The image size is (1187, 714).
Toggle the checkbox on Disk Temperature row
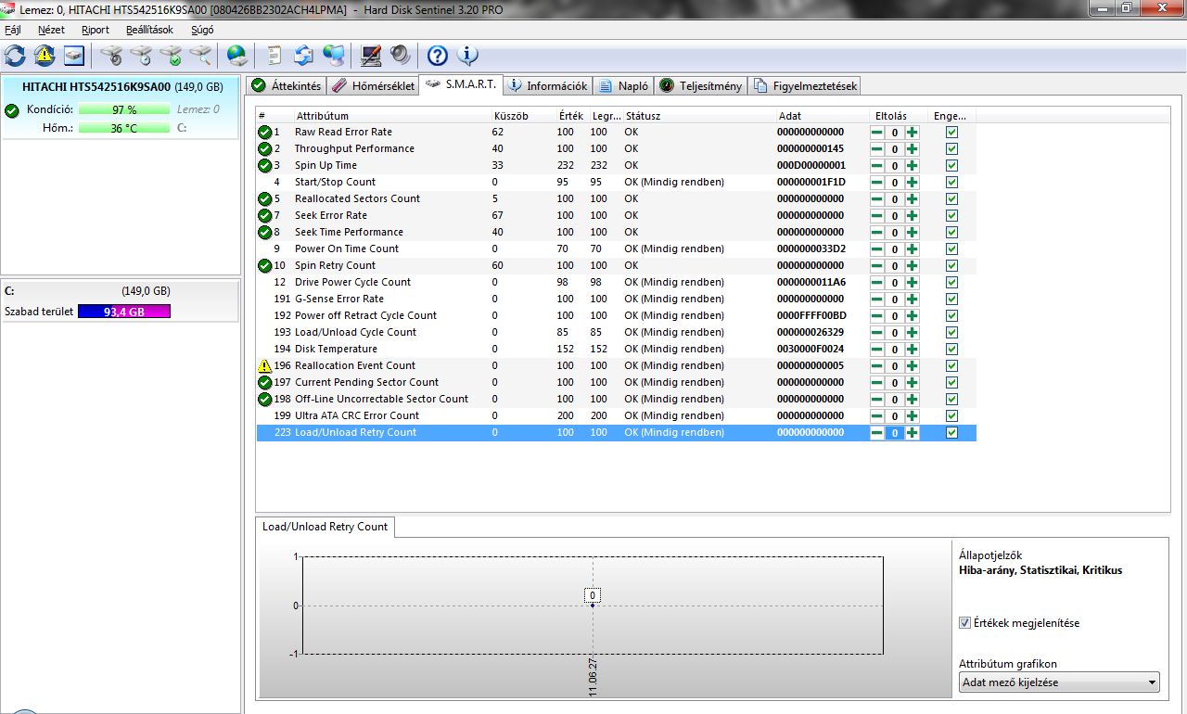coord(951,350)
